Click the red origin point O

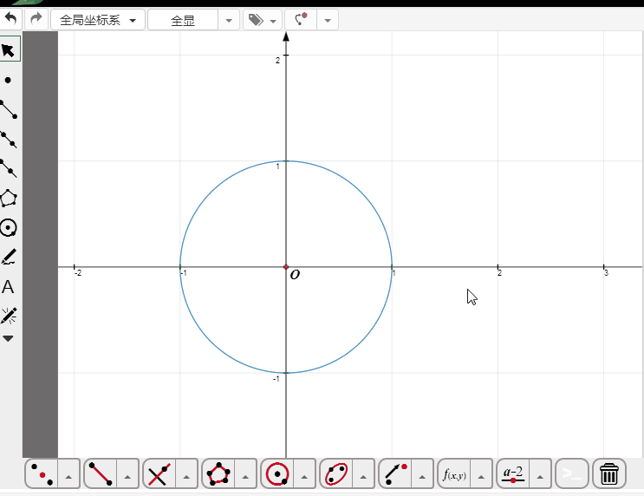point(286,267)
